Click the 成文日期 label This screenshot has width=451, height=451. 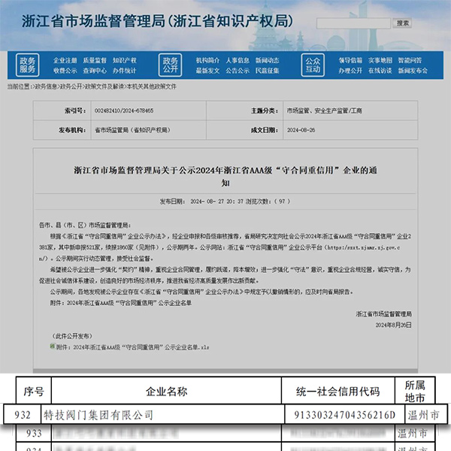[x=265, y=130]
